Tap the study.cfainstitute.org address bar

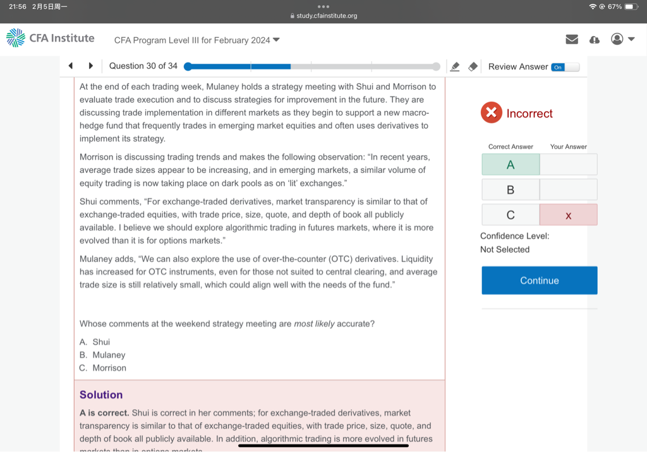tap(323, 16)
